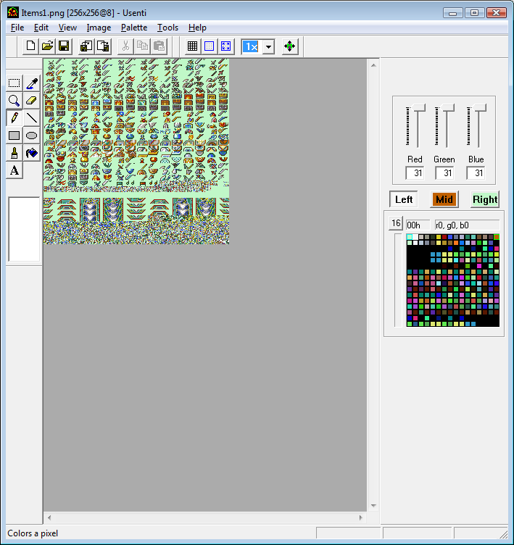The height and width of the screenshot is (545, 514).
Task: Click the 'Colors a pixel' status text
Action: click(33, 533)
